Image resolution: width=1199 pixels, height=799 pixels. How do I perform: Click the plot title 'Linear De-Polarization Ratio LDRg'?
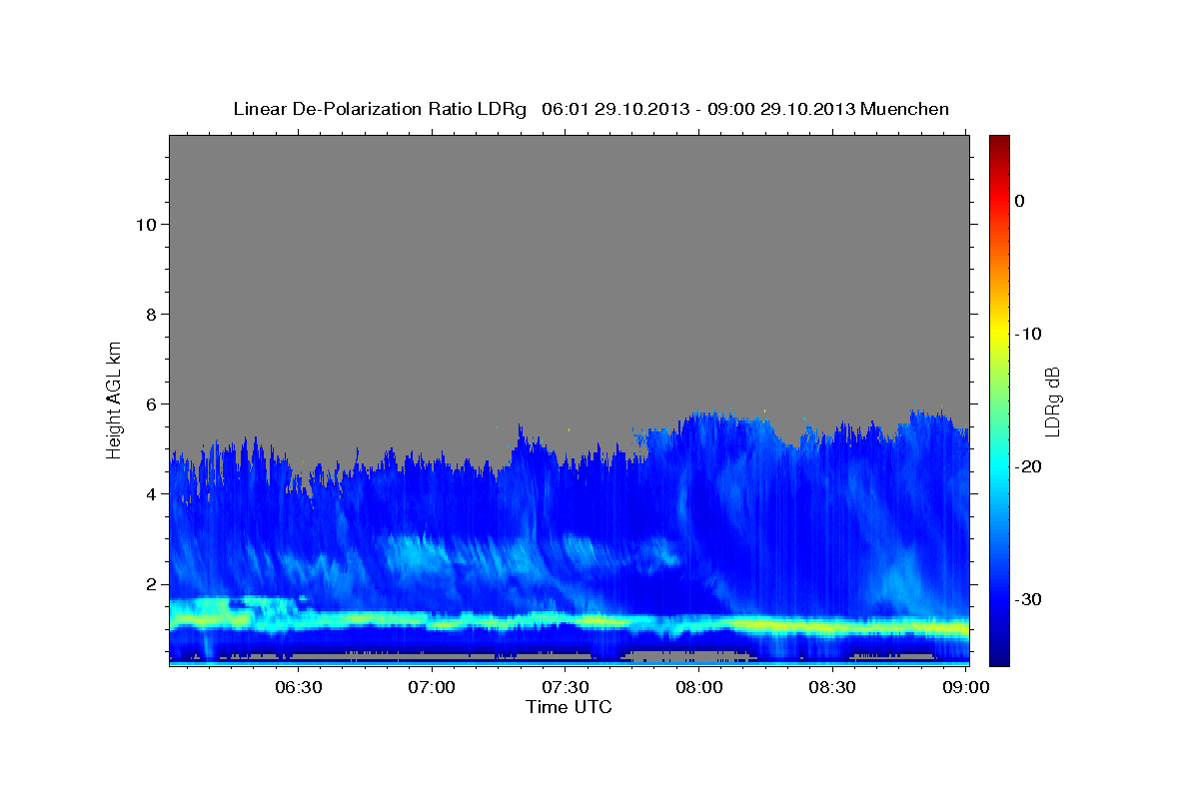tap(379, 109)
